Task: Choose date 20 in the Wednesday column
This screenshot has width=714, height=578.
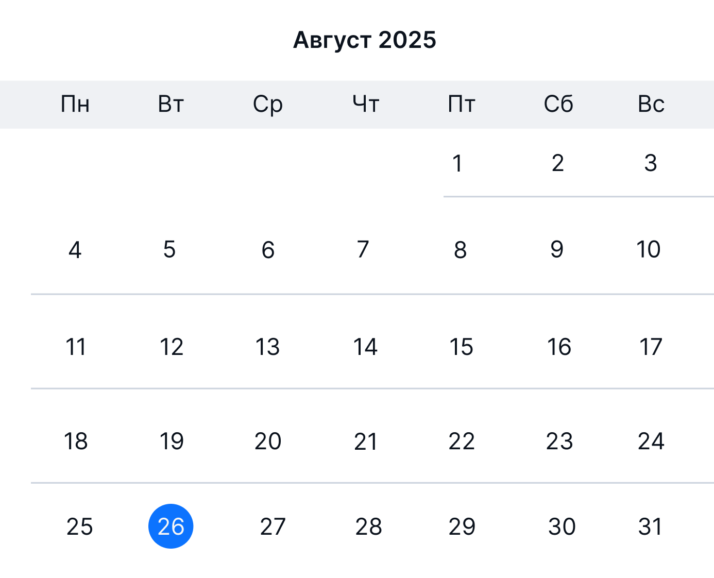Action: [x=268, y=441]
